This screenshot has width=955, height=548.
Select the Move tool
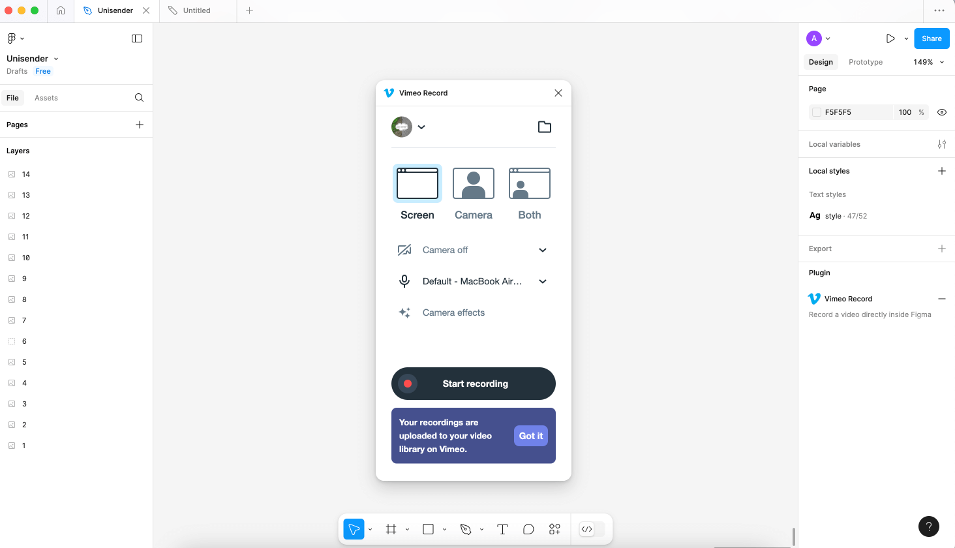pyautogui.click(x=354, y=529)
